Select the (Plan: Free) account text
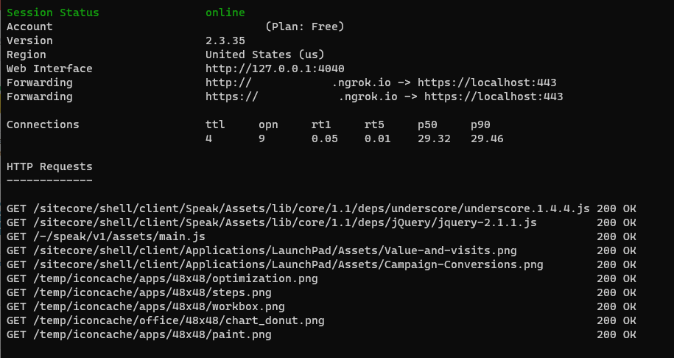 (304, 27)
